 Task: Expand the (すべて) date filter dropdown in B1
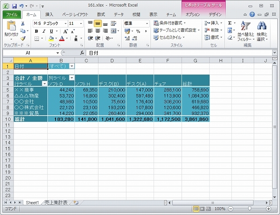[x=72, y=66]
